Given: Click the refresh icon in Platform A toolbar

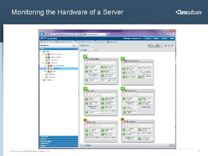Looking at the screenshot, I should pyautogui.click(x=166, y=46).
